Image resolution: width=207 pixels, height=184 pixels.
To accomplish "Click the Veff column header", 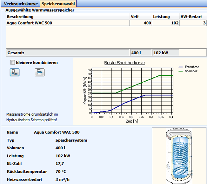I will coord(141,16).
